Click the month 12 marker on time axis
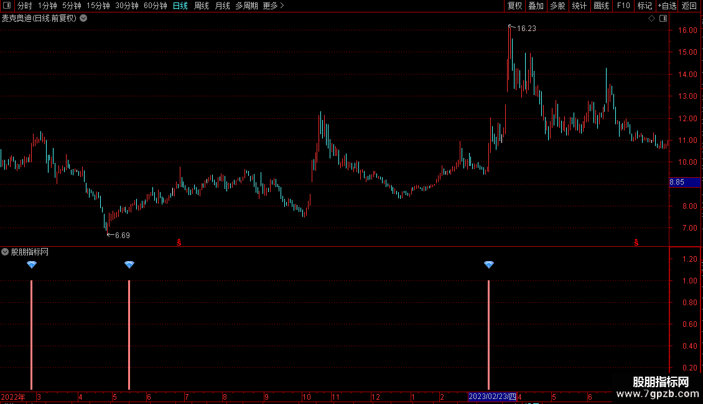 (376, 397)
